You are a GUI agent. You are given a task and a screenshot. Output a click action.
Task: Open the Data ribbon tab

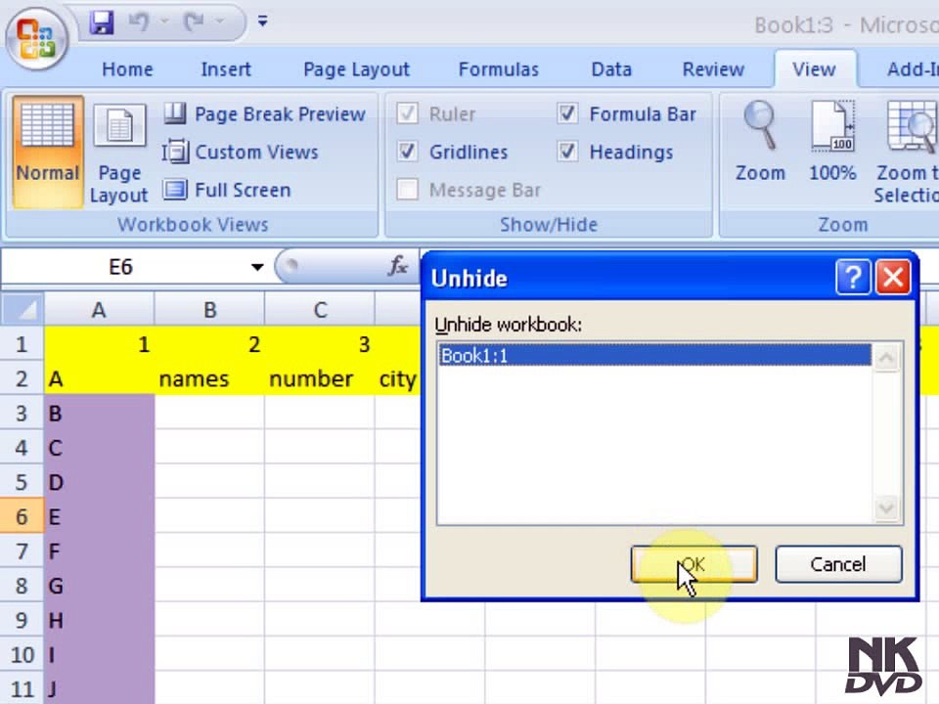611,69
